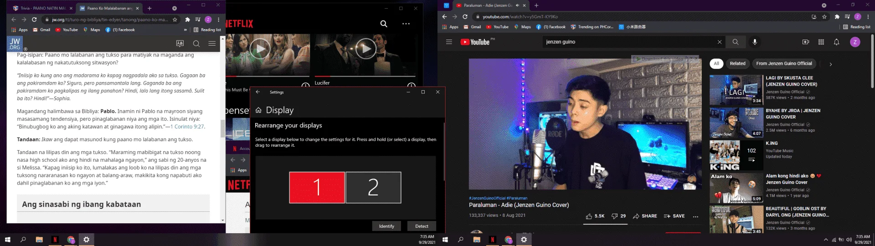The image size is (875, 246).
Task: Open the JW.ORG hamburger menu
Action: coord(212,44)
